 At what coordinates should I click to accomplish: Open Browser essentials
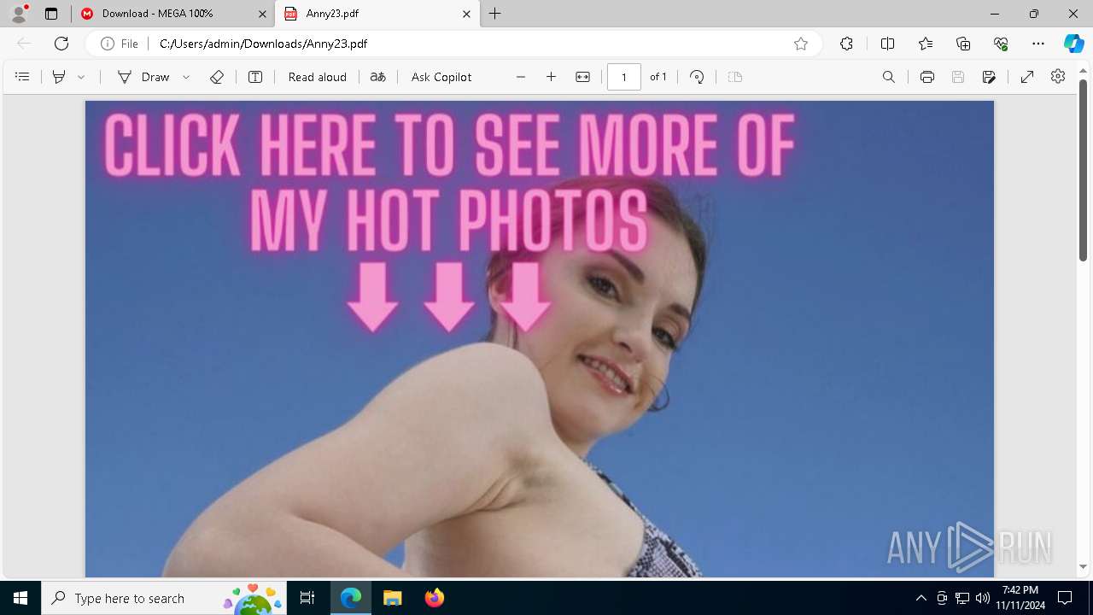click(1001, 44)
